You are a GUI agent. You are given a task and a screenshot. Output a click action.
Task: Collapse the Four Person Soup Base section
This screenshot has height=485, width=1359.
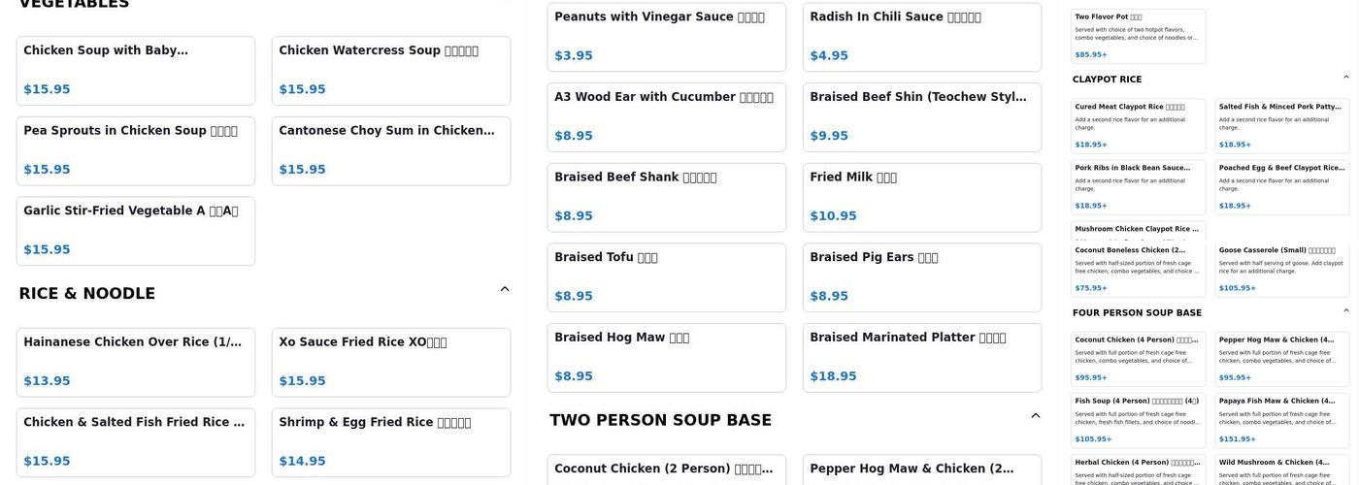click(x=1346, y=311)
